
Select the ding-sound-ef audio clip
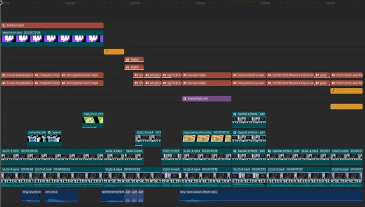tap(32, 196)
